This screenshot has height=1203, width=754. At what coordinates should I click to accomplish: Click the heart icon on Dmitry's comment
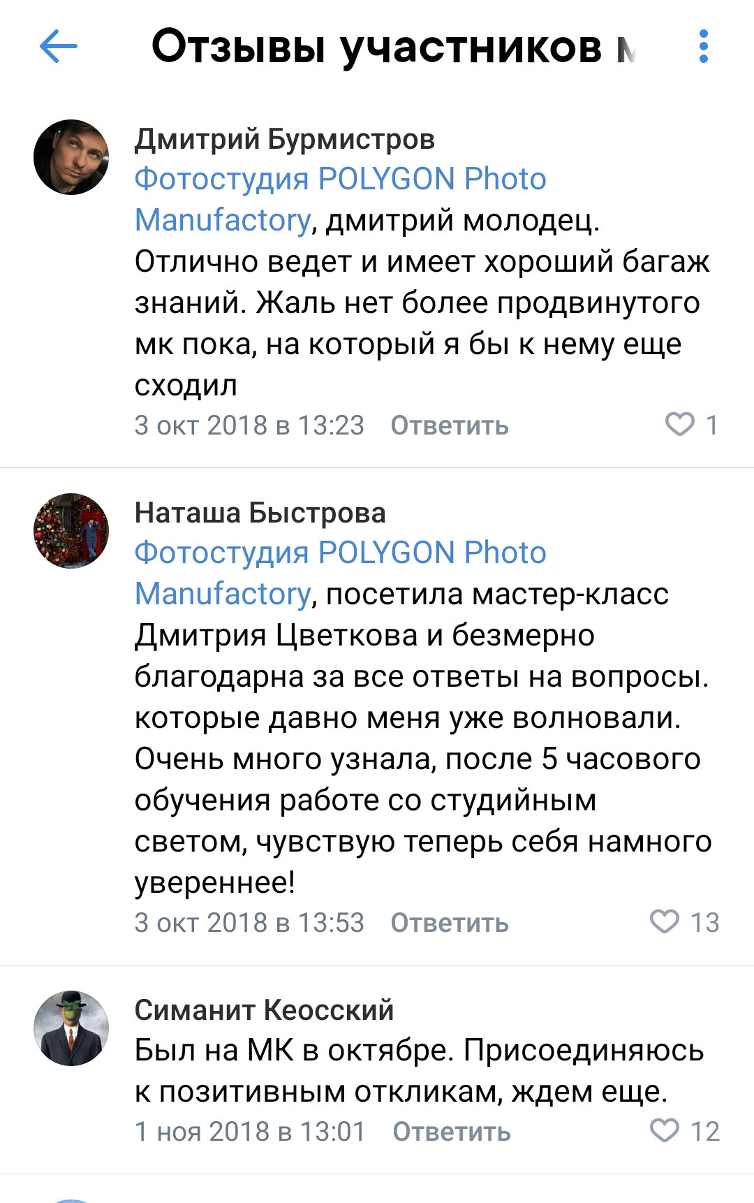[679, 425]
